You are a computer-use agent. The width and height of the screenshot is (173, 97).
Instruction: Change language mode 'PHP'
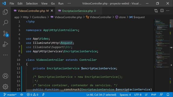pyautogui.click(x=154, y=95)
